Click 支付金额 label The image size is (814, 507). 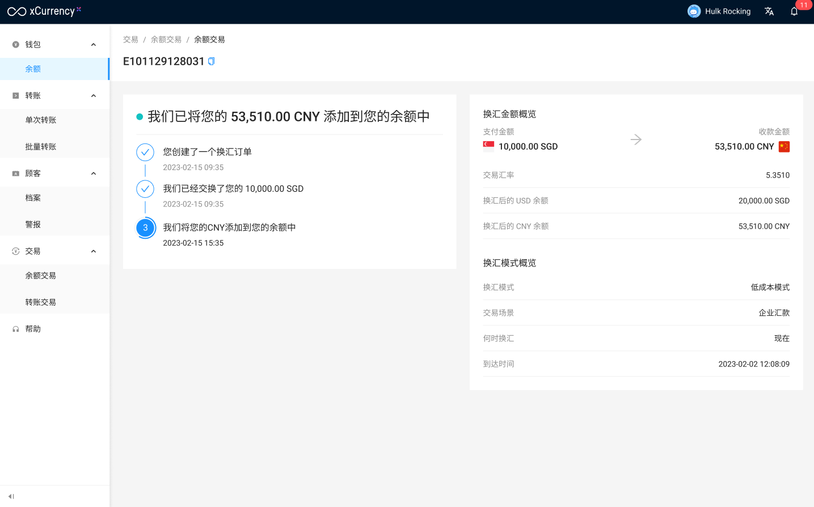pos(498,132)
